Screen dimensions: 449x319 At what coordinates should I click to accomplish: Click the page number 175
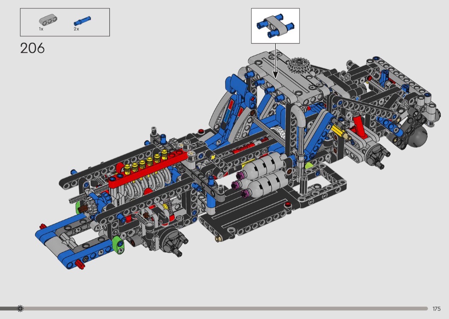436,309
